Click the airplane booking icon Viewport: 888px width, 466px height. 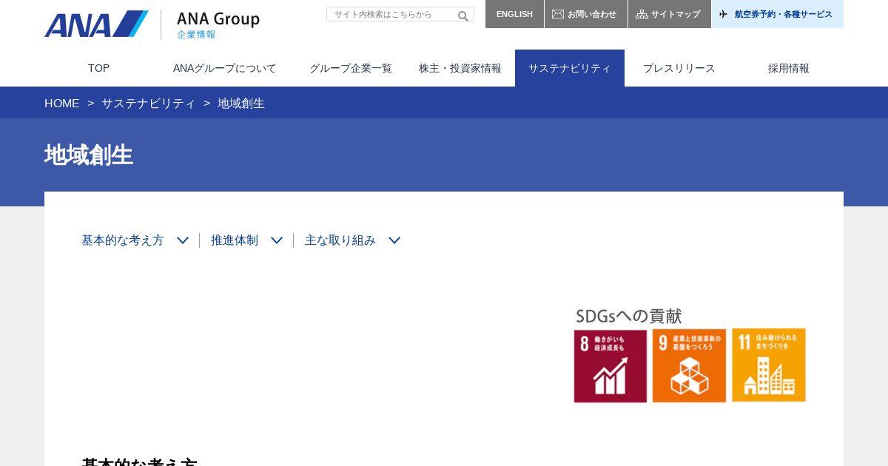point(724,14)
